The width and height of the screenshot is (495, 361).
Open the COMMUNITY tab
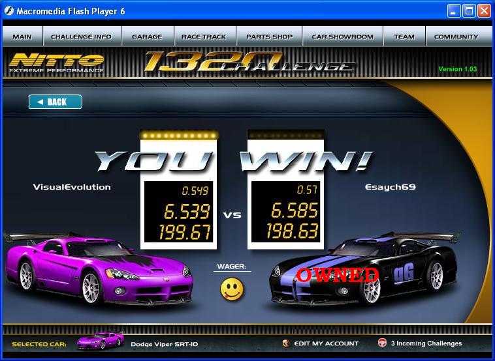[x=456, y=36]
